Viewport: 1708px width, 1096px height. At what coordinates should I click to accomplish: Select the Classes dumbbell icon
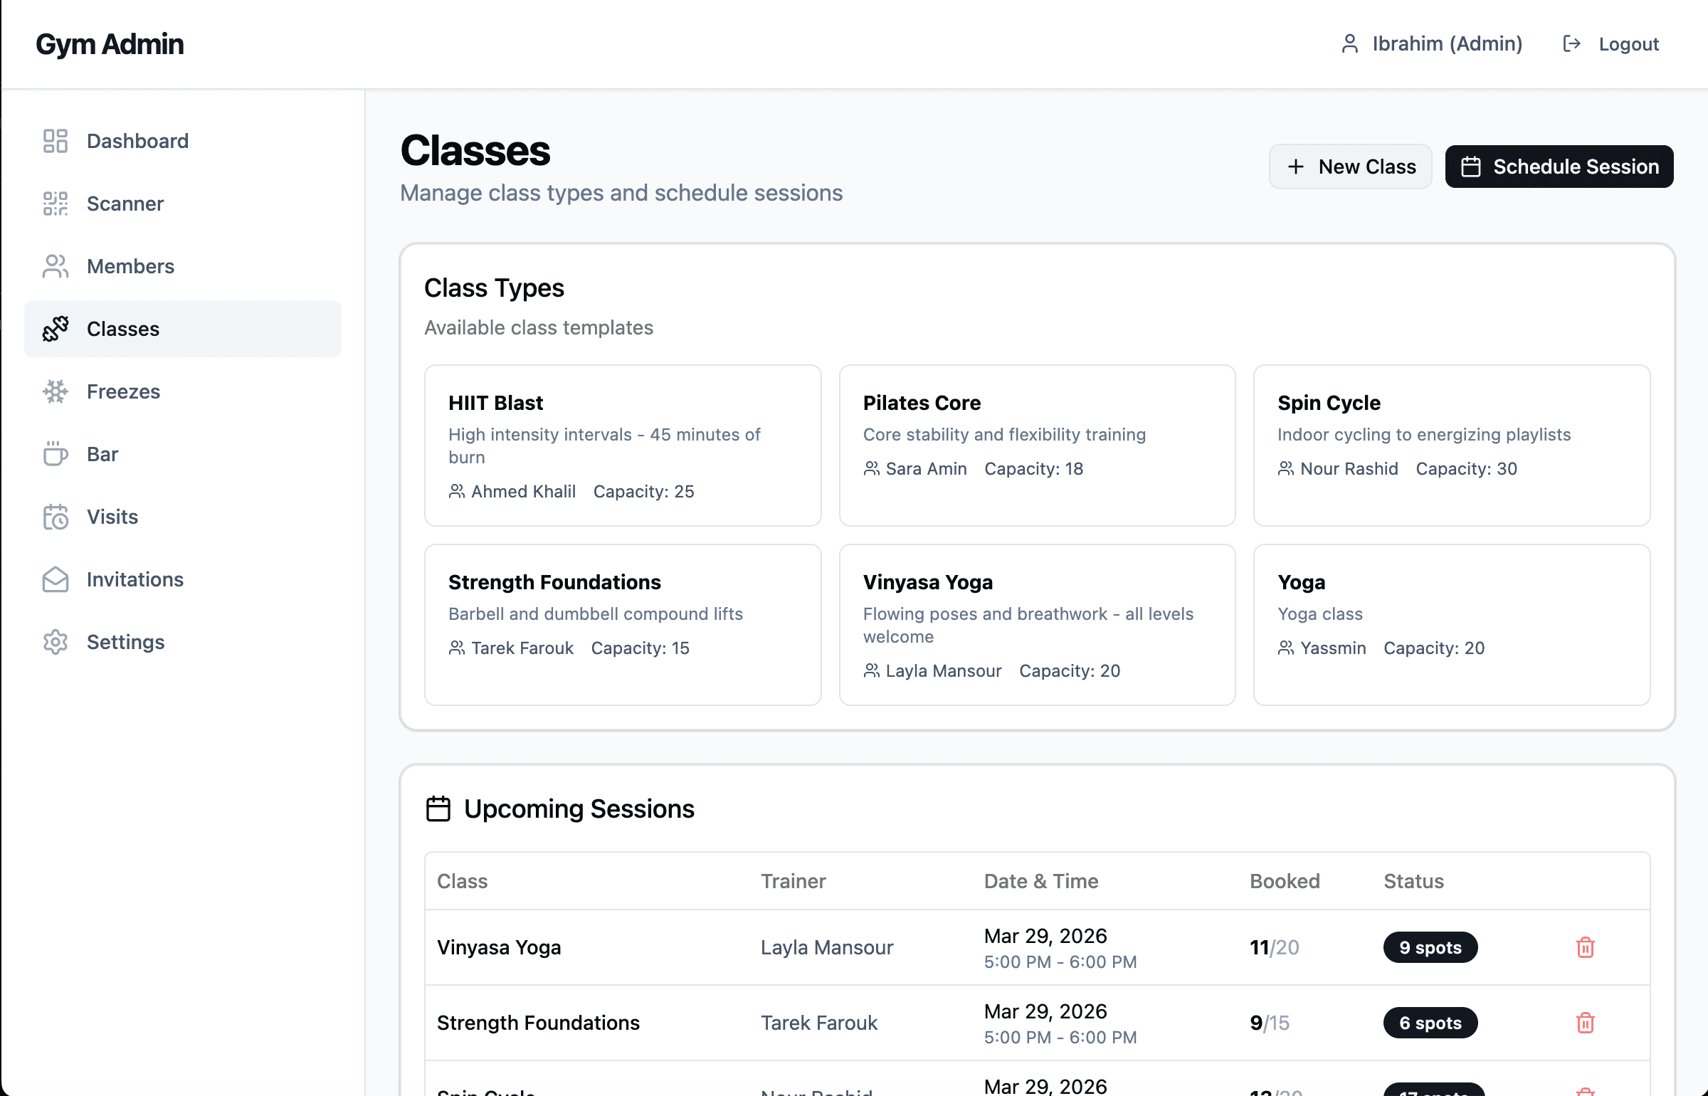coord(56,329)
